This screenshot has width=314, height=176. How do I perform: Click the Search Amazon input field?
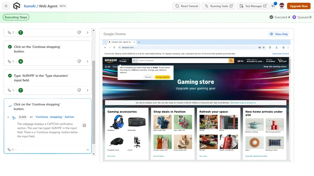(183, 60)
